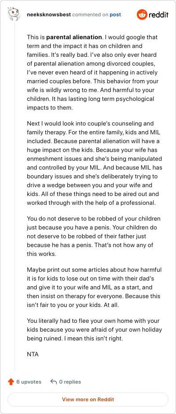This screenshot has height=414, width=176.
Task: Click the Reddit Snoo logo icon
Action: [x=142, y=15]
